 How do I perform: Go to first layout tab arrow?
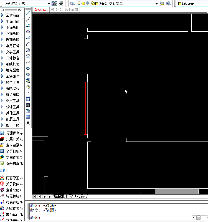34,196
